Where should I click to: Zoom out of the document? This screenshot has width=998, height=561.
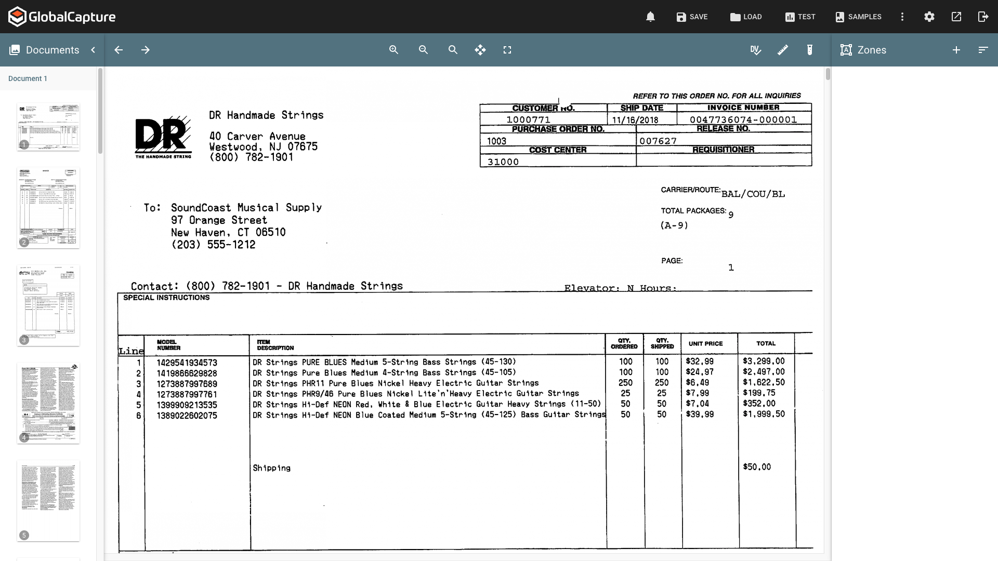pos(423,50)
